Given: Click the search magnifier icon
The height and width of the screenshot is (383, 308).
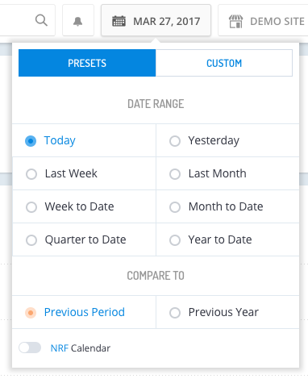Looking at the screenshot, I should tap(41, 20).
